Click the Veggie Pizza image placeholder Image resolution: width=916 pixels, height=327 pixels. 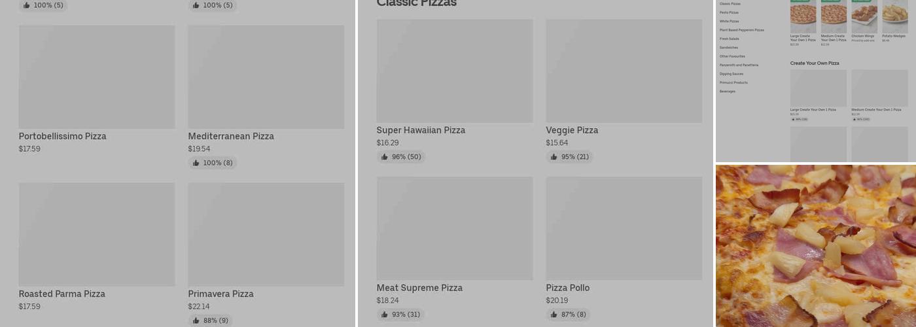624,71
